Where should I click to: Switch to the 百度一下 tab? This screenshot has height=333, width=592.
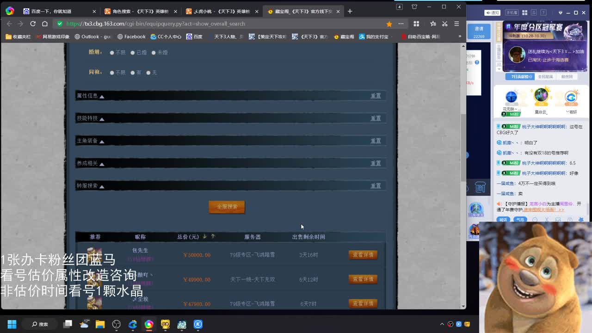tap(60, 11)
